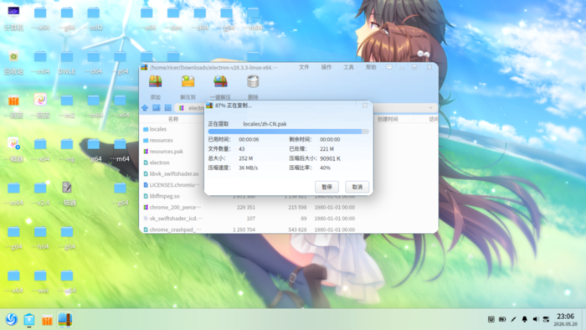The height and width of the screenshot is (330, 586).
Task: Open the 操作 (Operations) menu
Action: click(326, 67)
